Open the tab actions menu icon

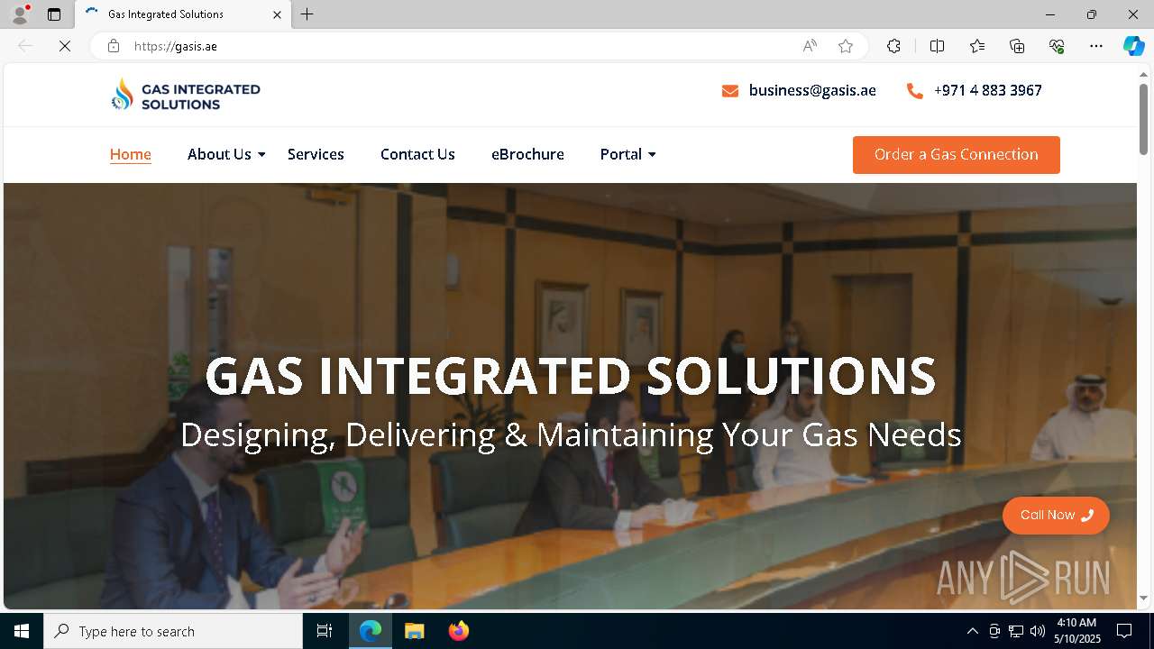(x=54, y=14)
